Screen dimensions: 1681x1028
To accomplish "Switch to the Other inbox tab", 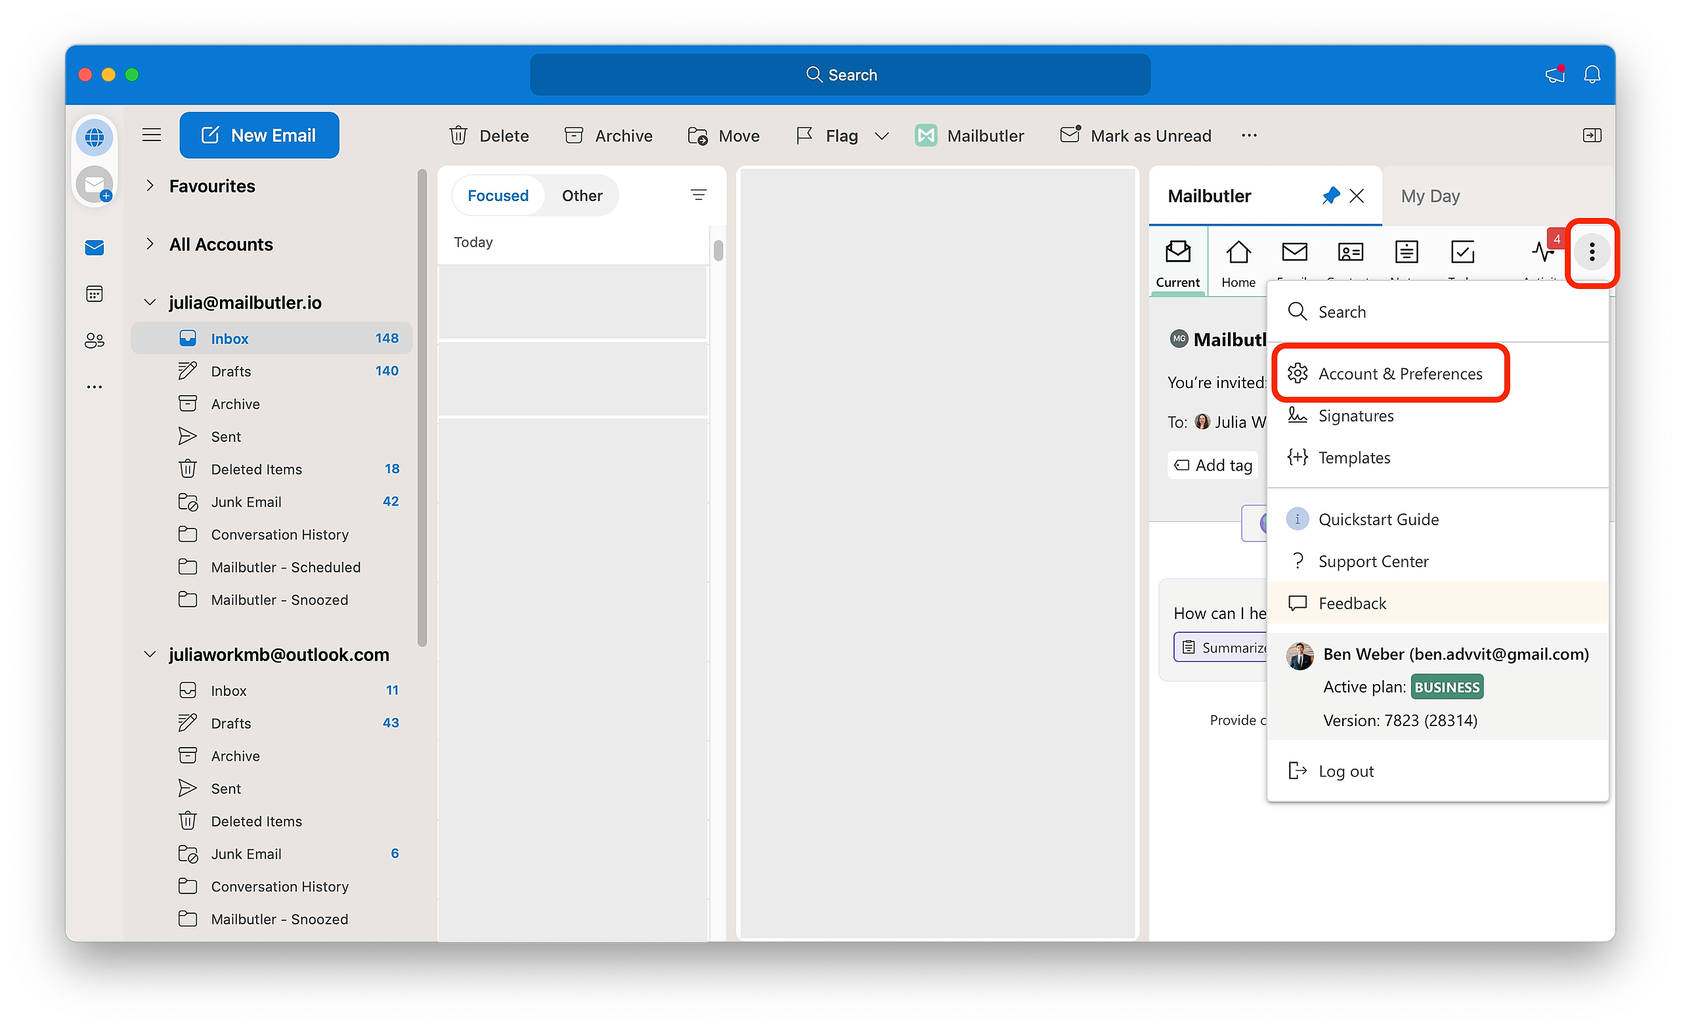I will (x=582, y=196).
